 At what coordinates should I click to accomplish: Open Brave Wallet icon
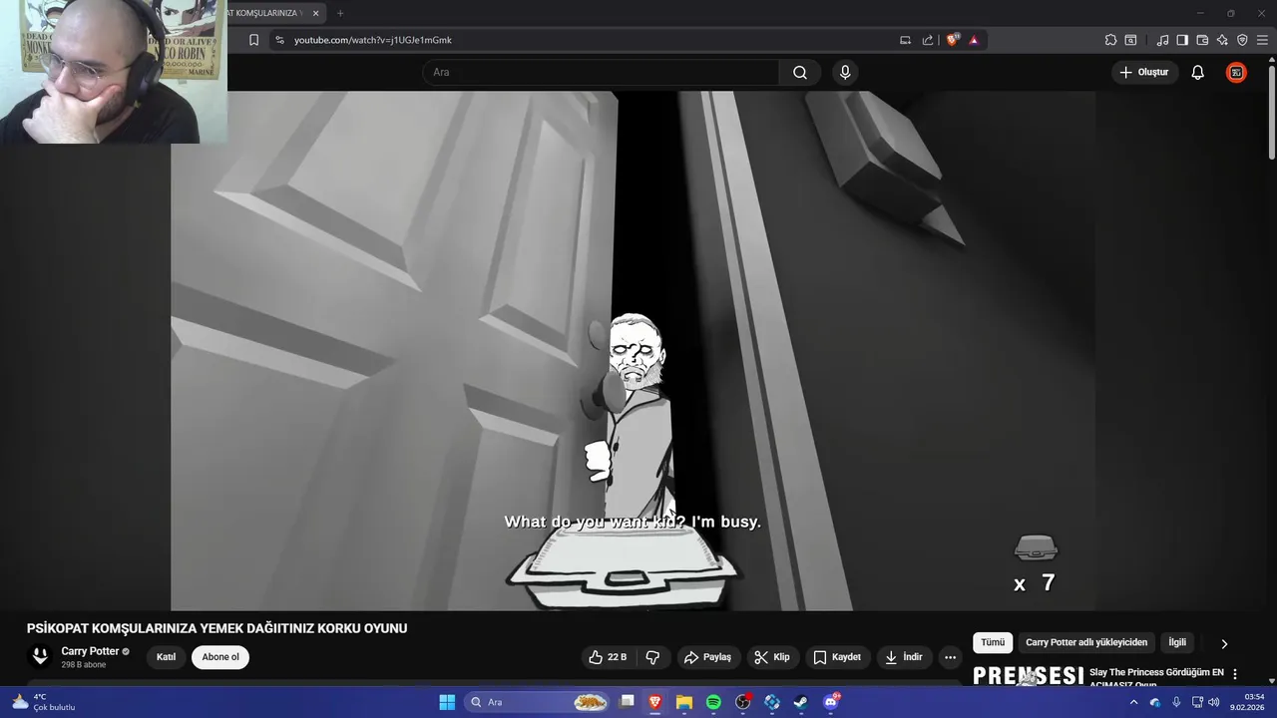pos(1202,40)
